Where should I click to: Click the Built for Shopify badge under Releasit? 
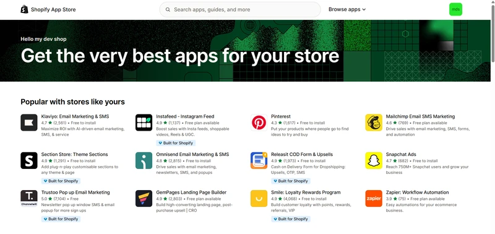point(291,181)
